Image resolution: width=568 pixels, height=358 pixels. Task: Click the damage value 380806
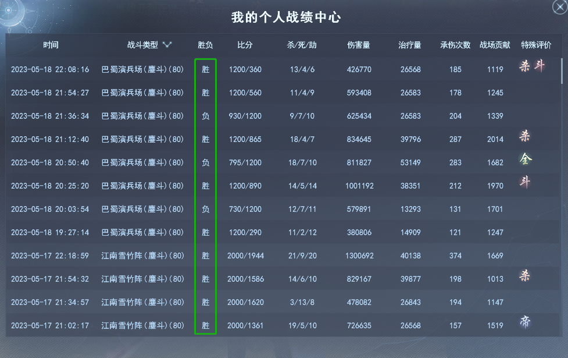pyautogui.click(x=359, y=232)
